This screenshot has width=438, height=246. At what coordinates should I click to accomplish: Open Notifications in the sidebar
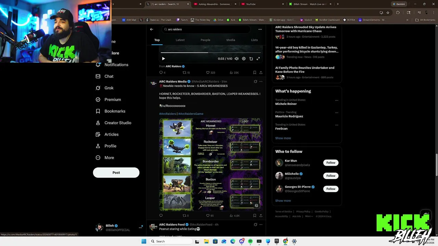click(112, 65)
